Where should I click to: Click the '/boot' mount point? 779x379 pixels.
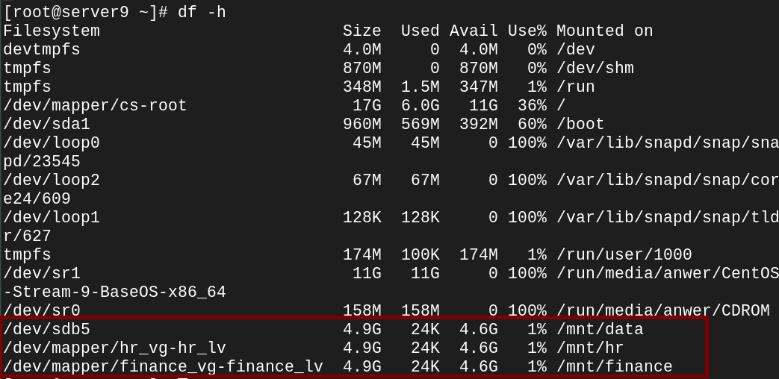[580, 124]
